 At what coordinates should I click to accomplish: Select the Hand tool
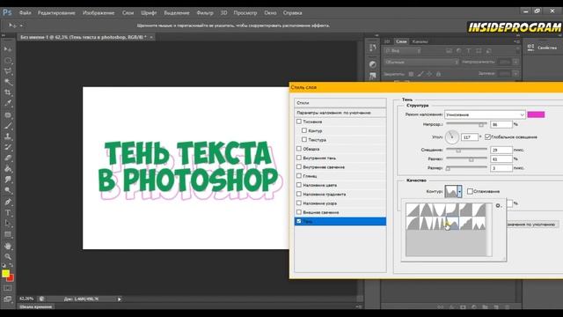coord(8,247)
